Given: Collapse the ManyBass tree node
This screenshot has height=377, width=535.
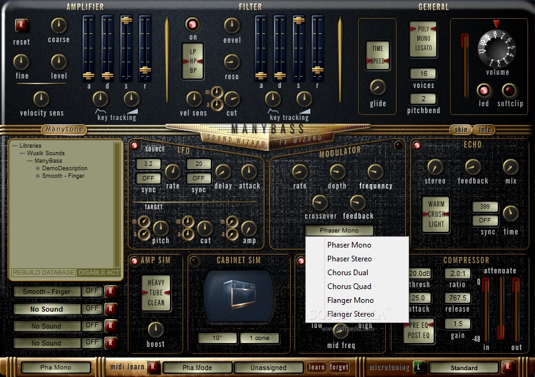Looking at the screenshot, I should (x=30, y=161).
